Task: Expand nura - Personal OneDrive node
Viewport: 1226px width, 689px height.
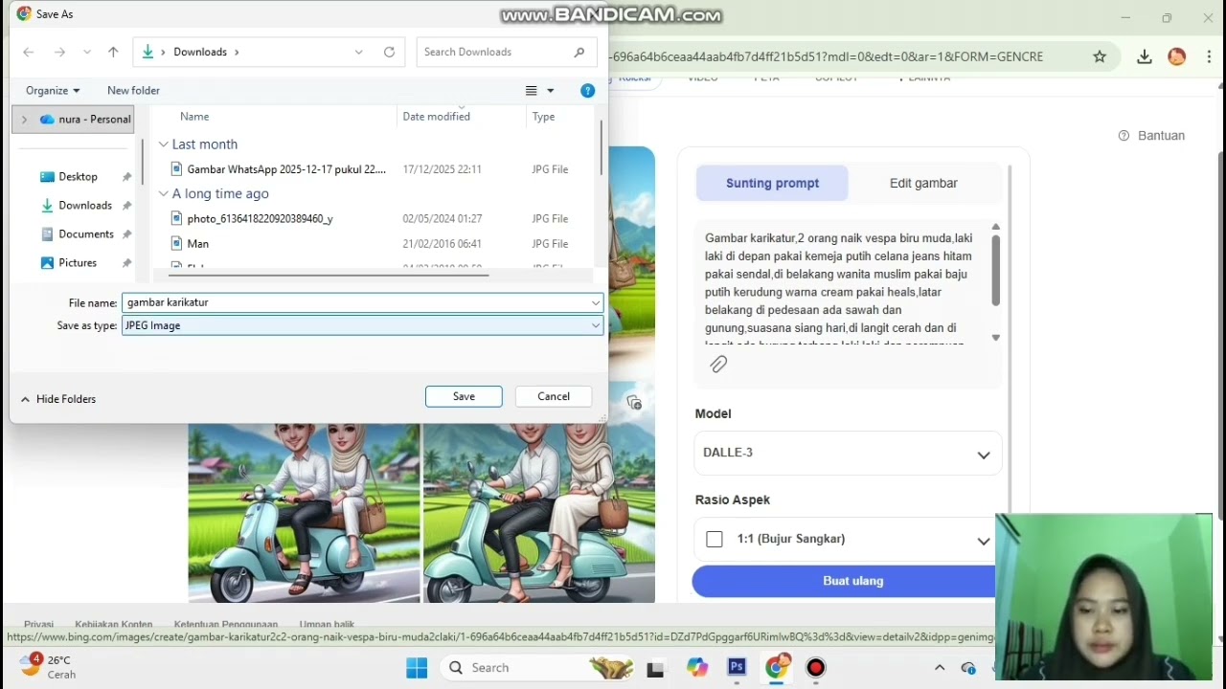Action: (24, 120)
